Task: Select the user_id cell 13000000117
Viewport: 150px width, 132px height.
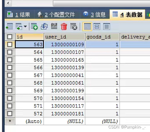Action: point(65,106)
